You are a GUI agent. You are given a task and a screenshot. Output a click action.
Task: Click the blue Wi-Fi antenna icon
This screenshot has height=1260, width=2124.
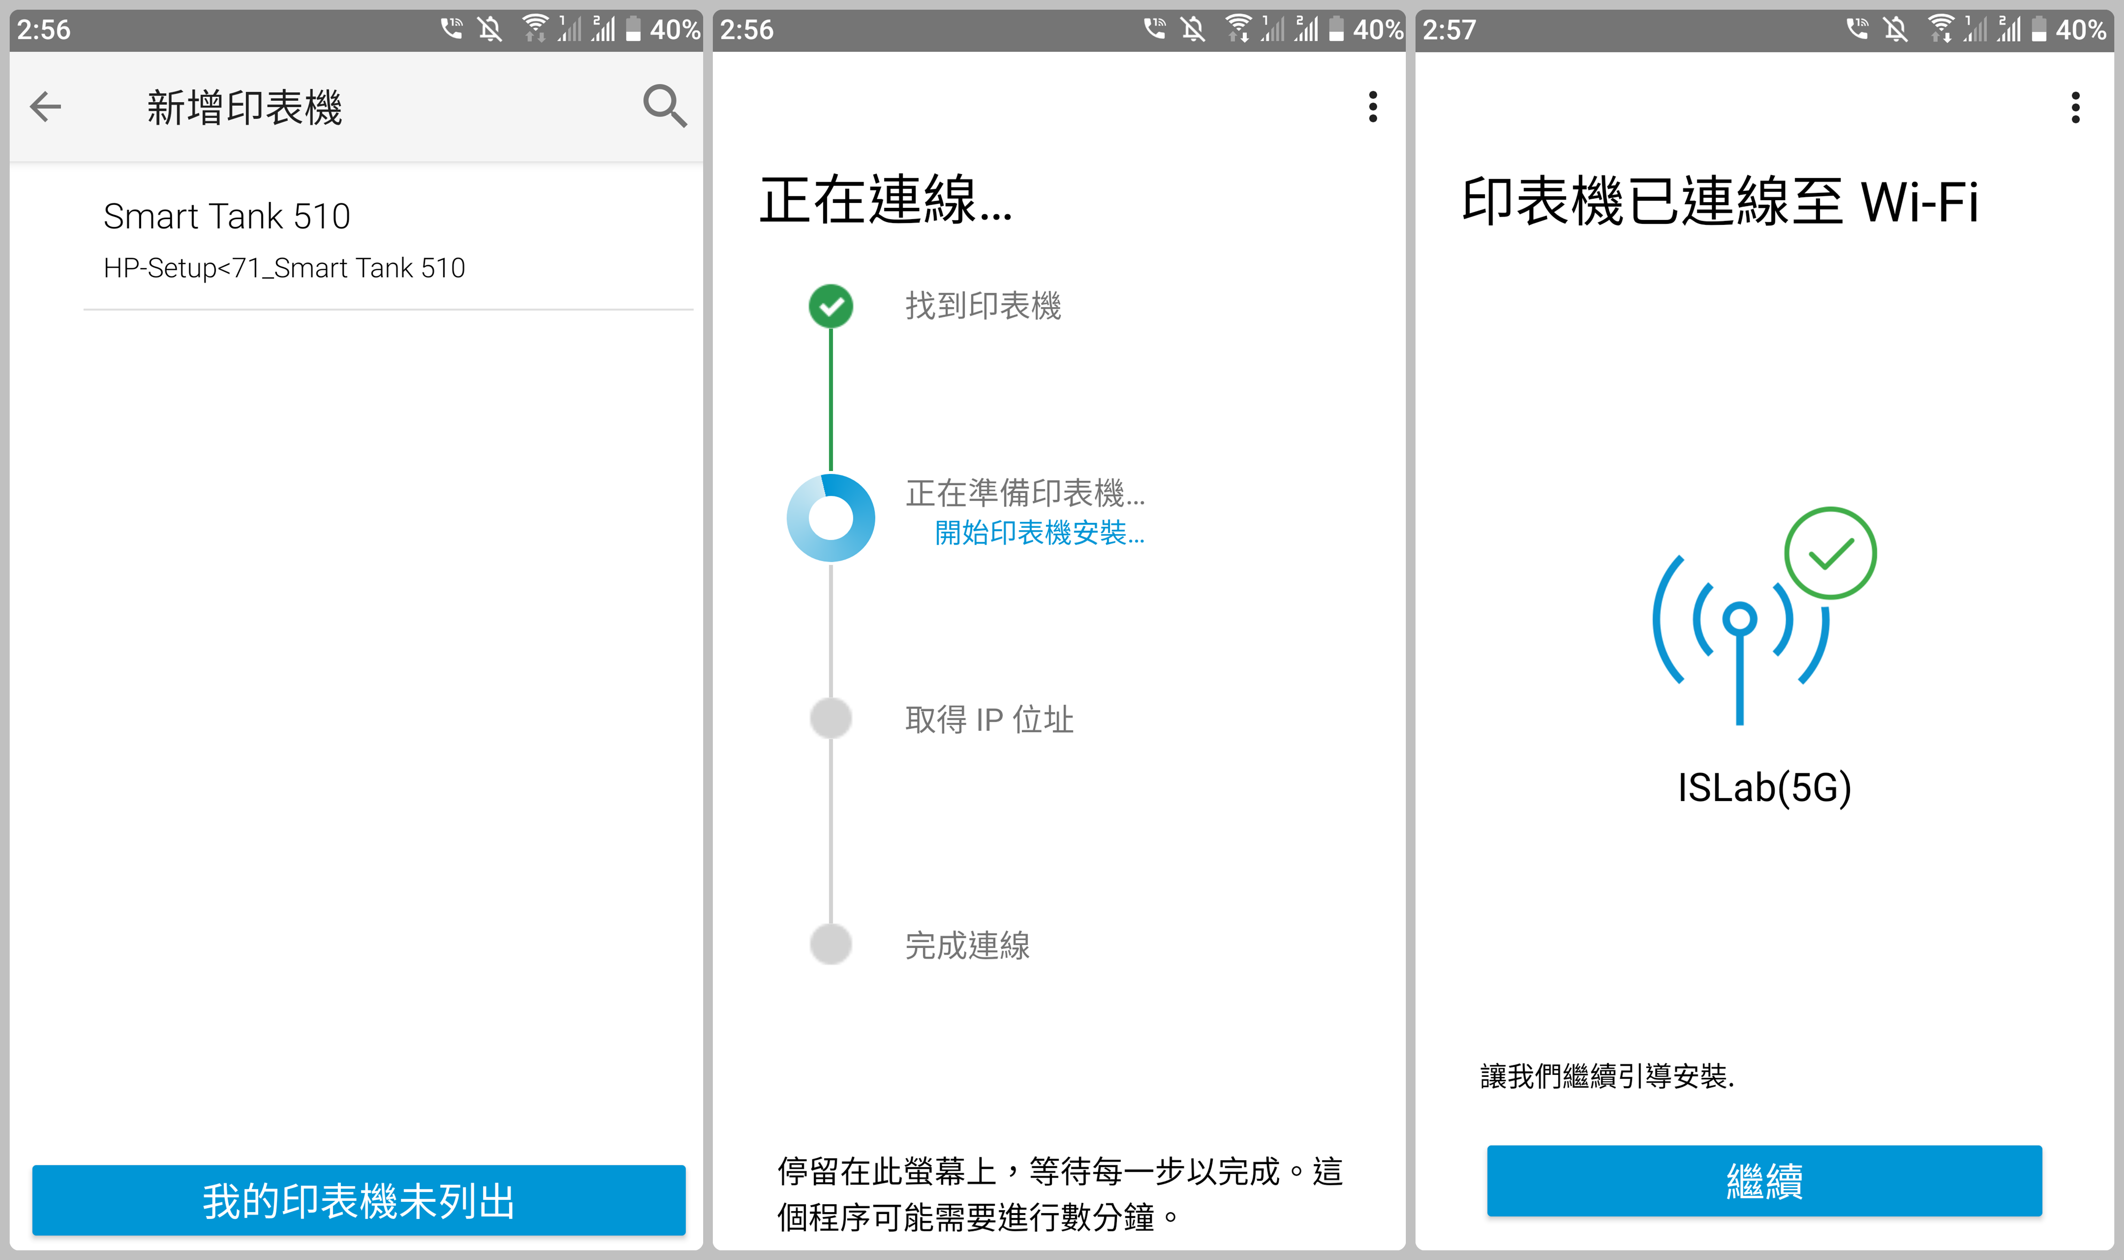tap(1739, 639)
